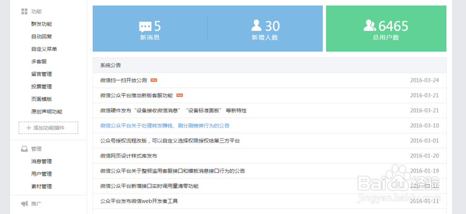Open 群发功能 in the sidebar
Viewport: 466px width, 214px height.
point(41,24)
